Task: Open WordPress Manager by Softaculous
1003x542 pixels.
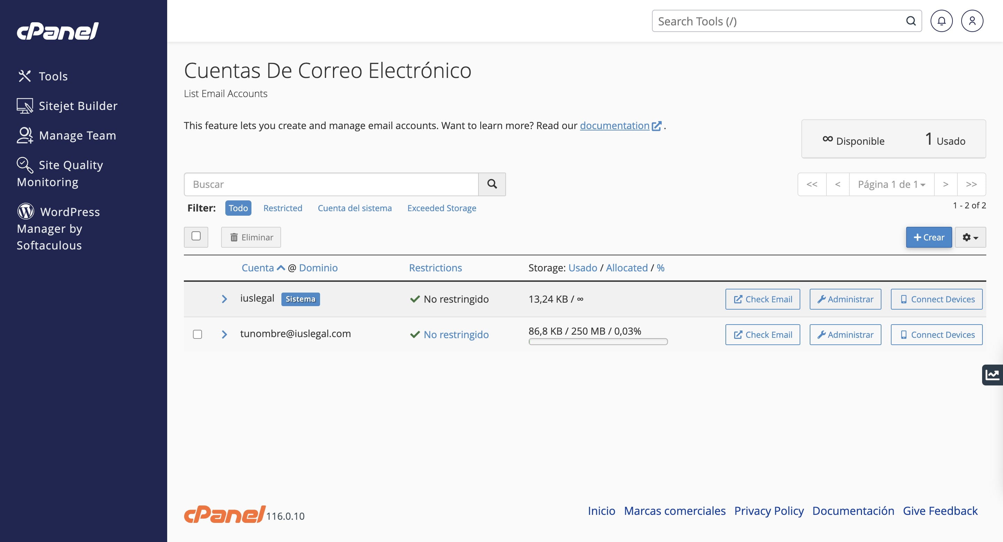Action: (x=59, y=229)
